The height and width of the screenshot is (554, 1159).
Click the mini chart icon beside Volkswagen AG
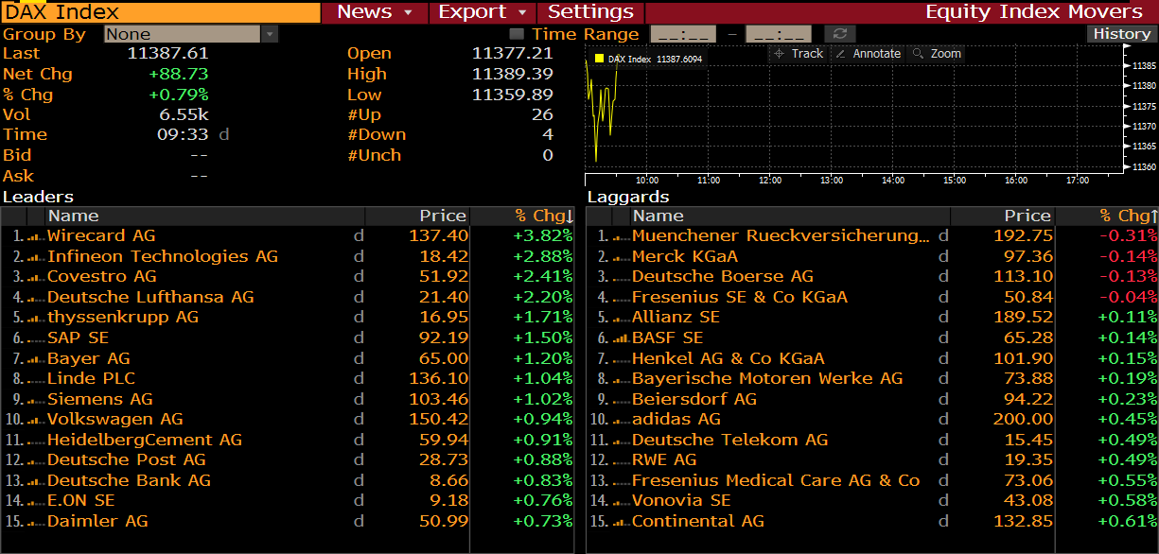point(37,420)
